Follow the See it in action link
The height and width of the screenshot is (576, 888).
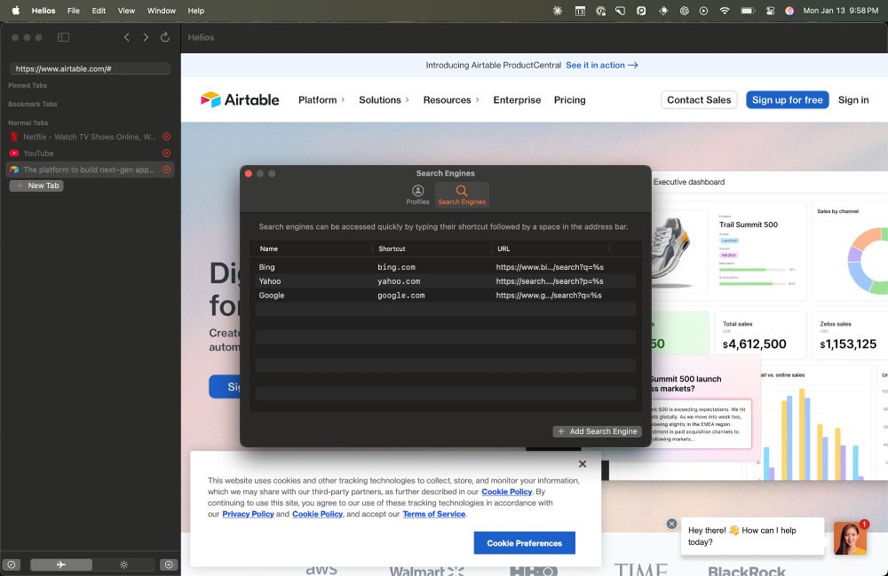click(x=602, y=65)
